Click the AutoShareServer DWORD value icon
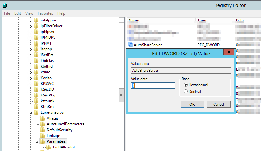261x151 pixels. (130, 45)
